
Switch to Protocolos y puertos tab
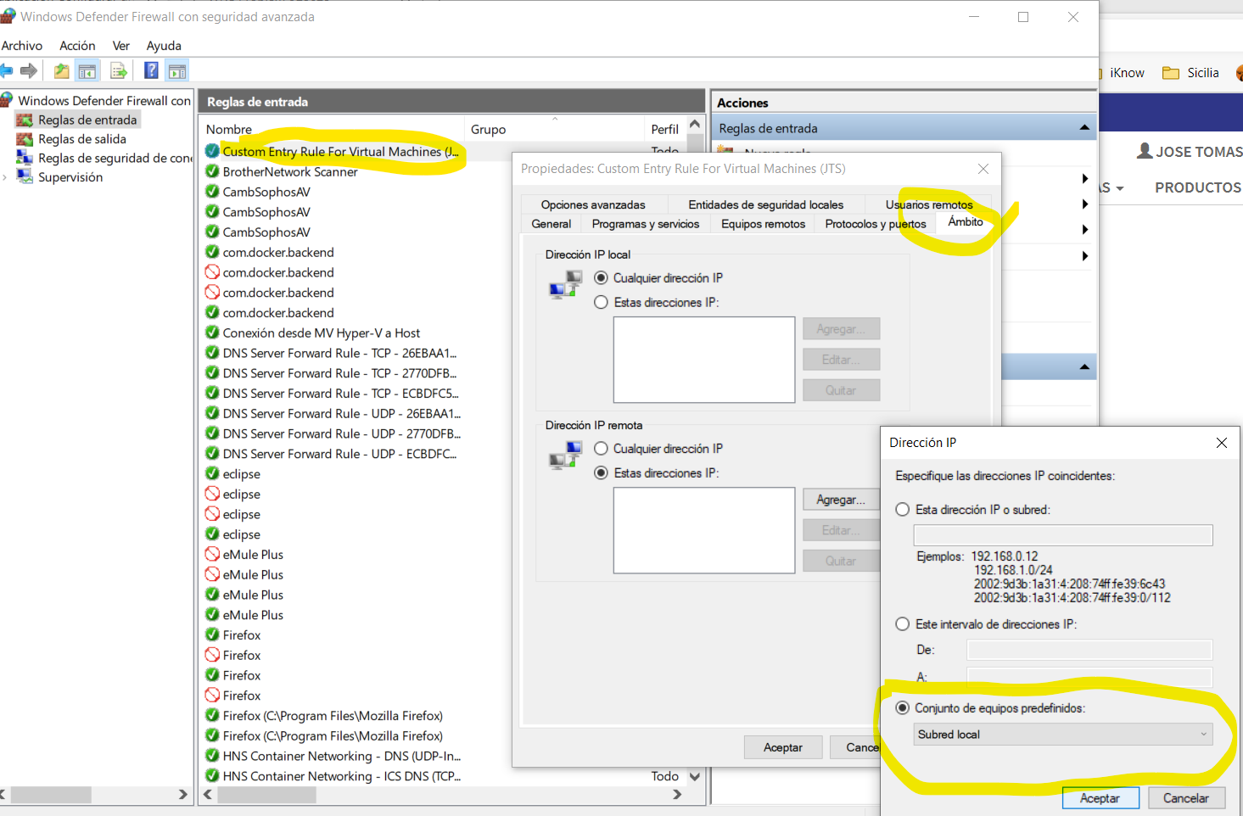(x=875, y=224)
